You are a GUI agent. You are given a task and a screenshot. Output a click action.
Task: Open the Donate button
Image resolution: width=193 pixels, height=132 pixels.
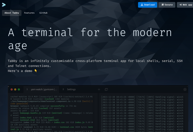pyautogui.click(x=167, y=5)
